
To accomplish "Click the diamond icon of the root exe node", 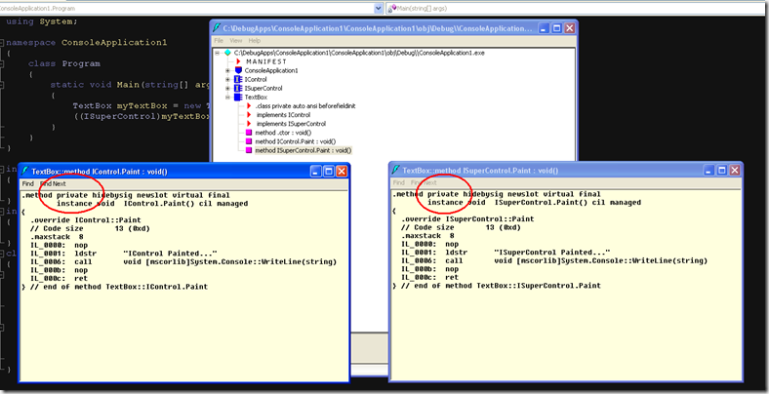I will pos(227,53).
